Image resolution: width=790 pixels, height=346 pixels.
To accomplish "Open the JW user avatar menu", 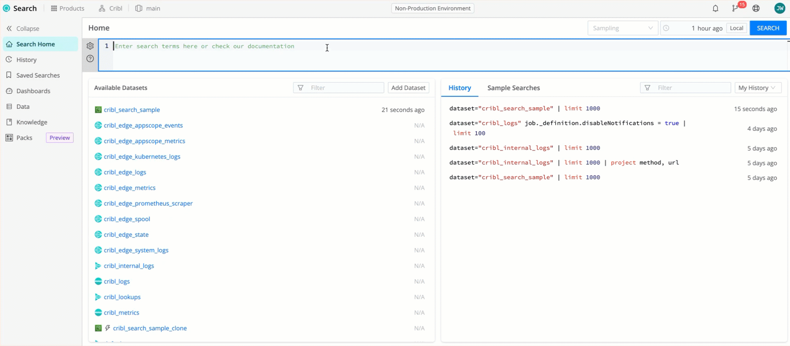I will coord(779,8).
